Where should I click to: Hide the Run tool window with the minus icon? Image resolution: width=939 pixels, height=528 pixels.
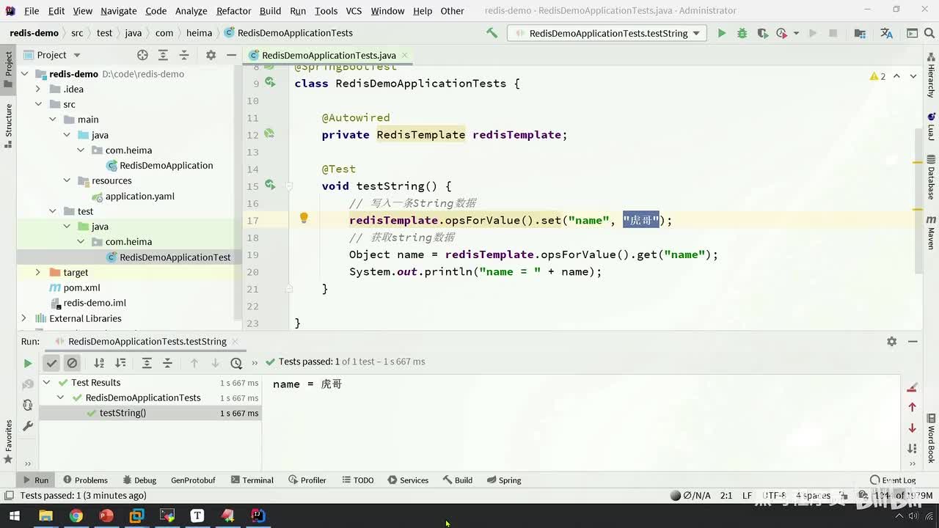pyautogui.click(x=913, y=342)
